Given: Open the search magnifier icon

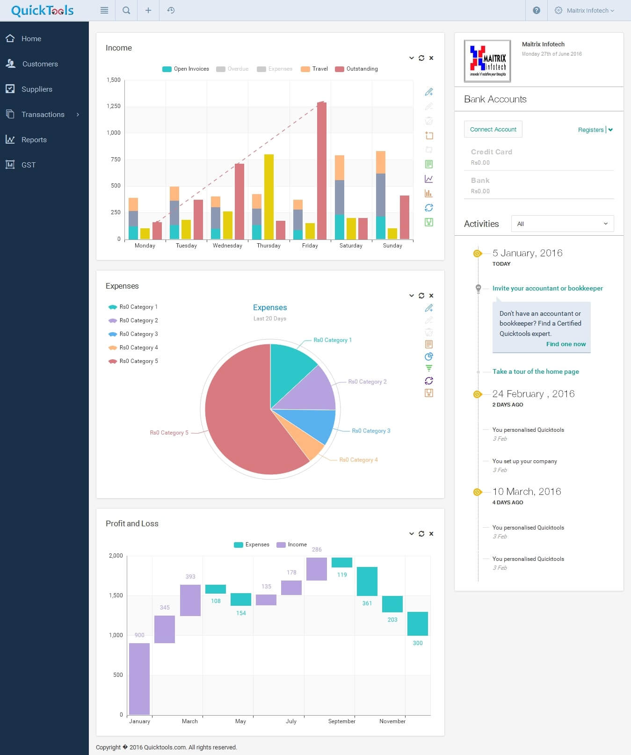Looking at the screenshot, I should [126, 10].
